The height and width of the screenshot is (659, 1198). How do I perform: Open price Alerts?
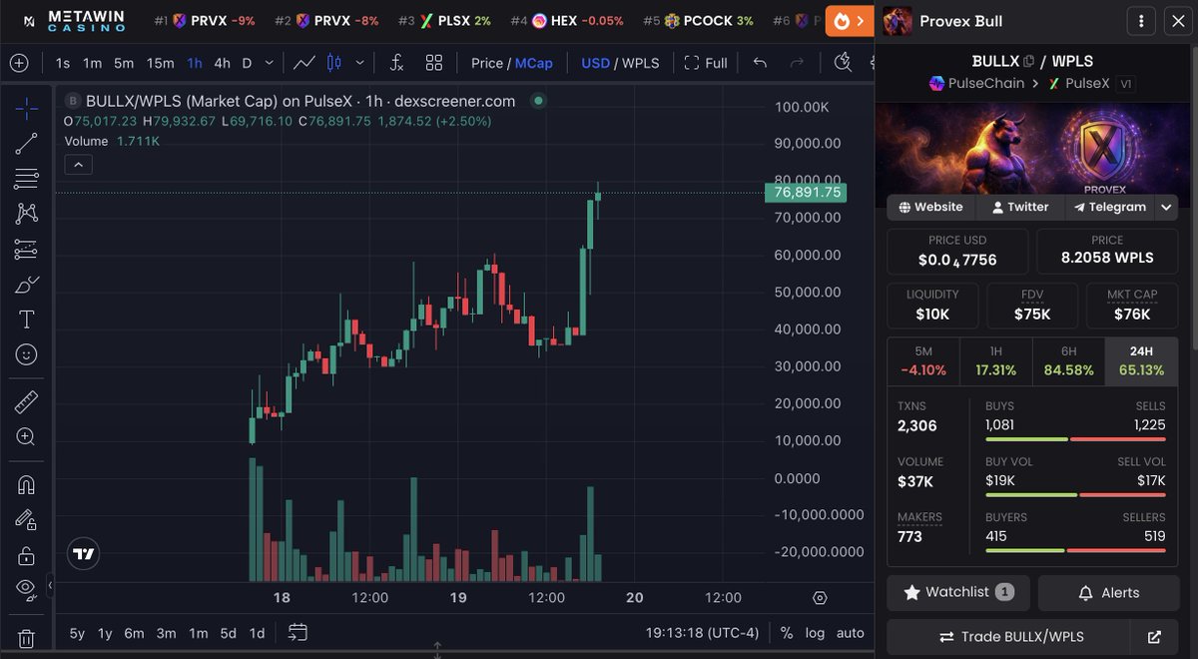click(1108, 592)
